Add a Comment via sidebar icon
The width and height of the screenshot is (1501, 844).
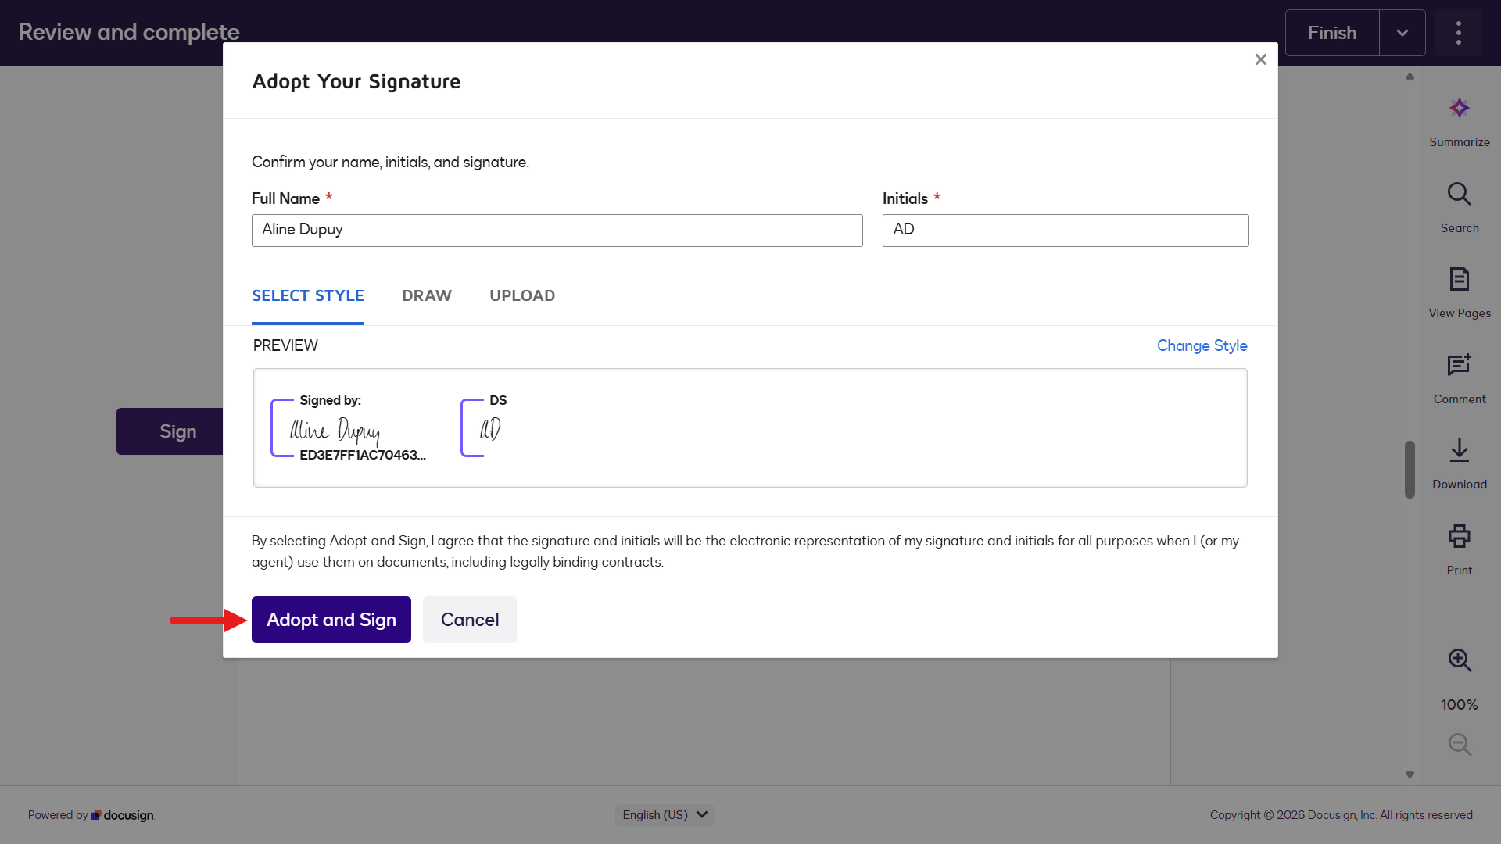click(x=1459, y=364)
